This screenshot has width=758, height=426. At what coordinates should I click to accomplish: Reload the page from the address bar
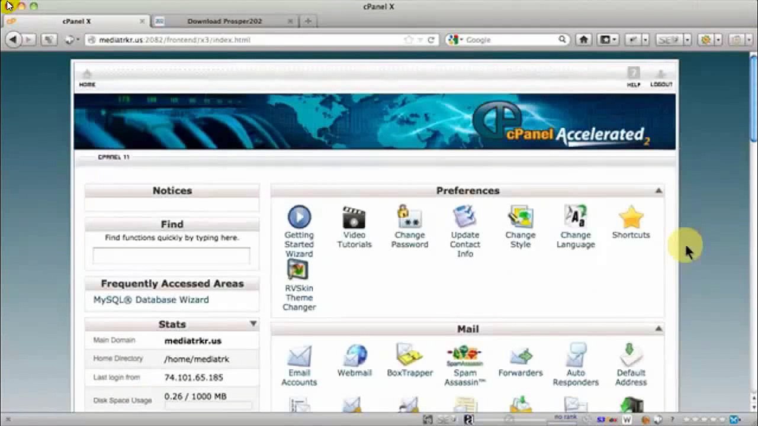tap(431, 40)
